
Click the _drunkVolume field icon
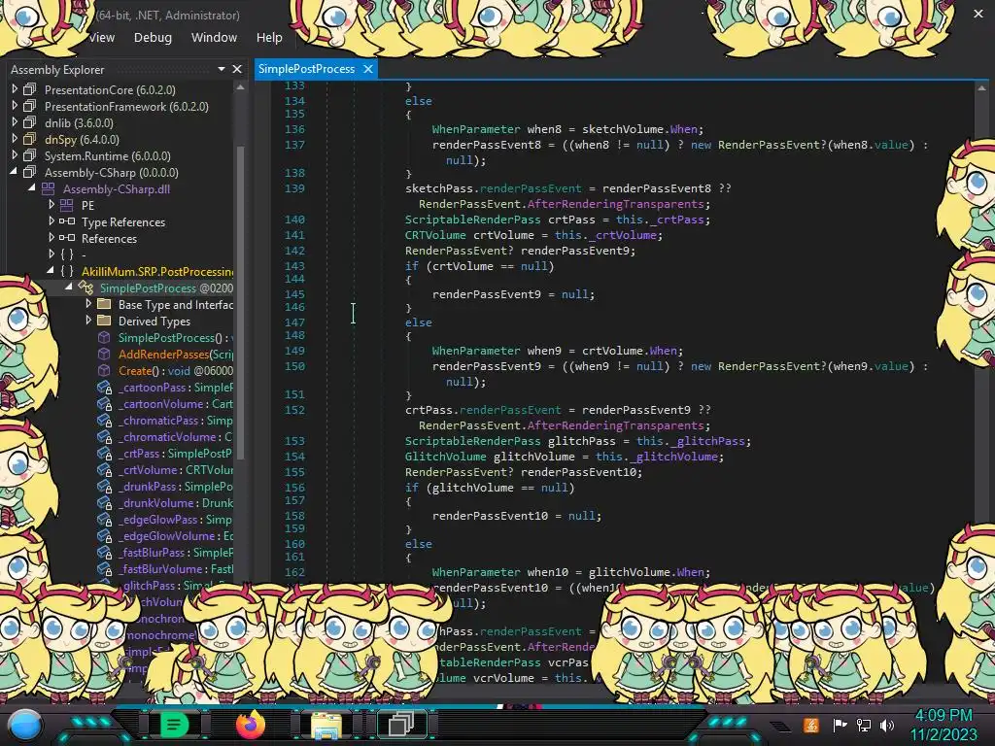104,502
